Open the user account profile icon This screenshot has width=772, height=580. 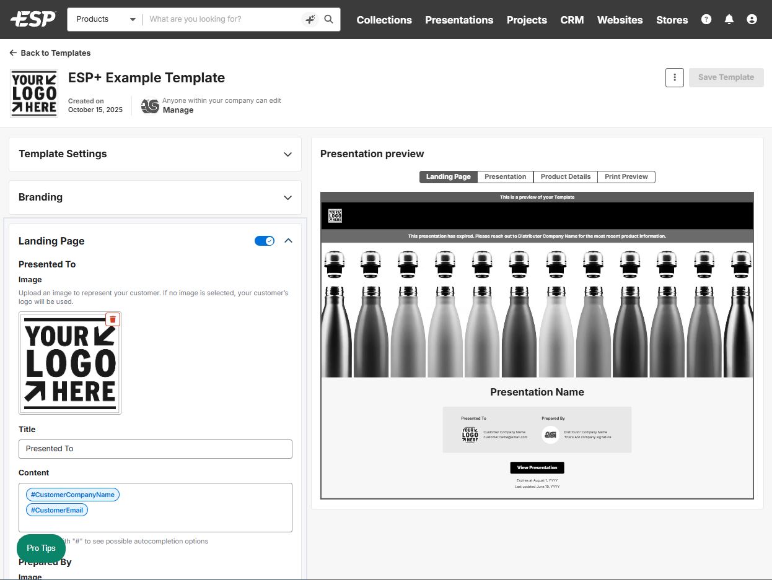[x=752, y=19]
